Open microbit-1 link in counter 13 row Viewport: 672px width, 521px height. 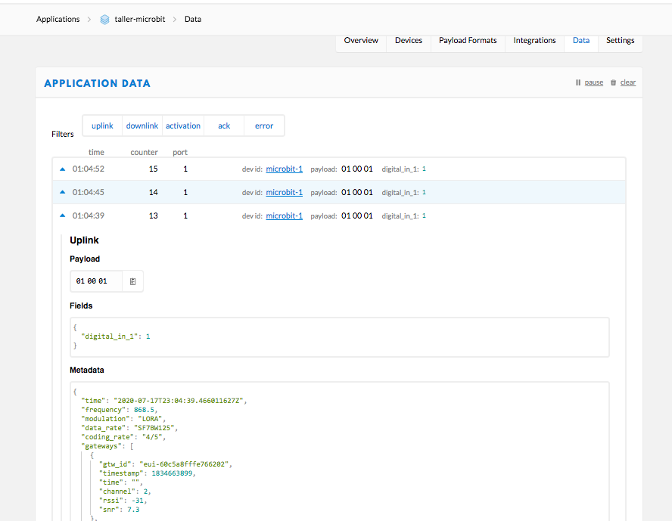pyautogui.click(x=284, y=216)
